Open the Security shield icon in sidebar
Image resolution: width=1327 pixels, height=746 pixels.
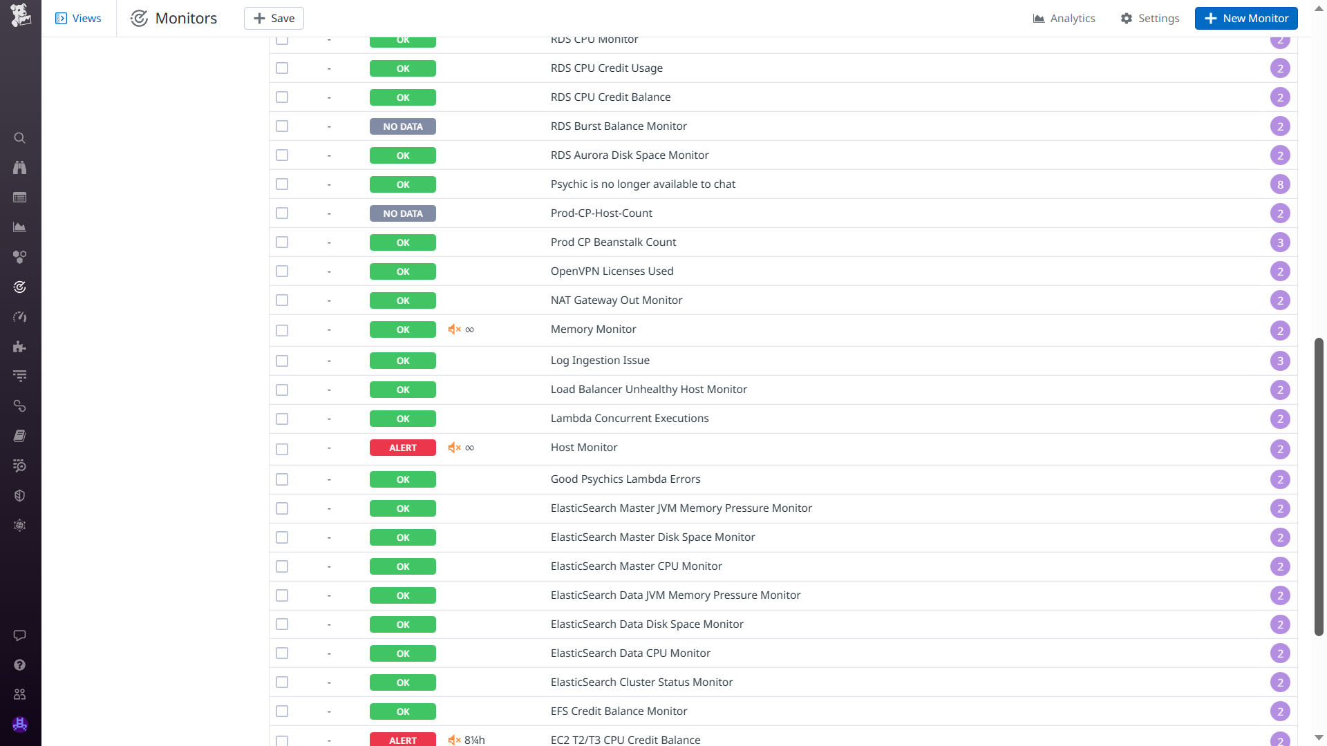19,496
